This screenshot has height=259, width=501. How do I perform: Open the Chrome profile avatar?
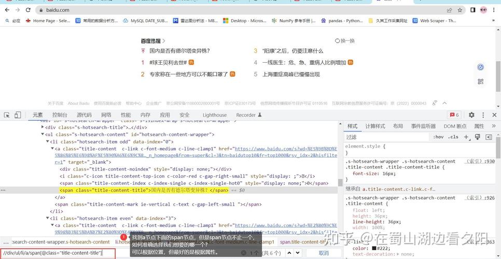click(x=483, y=10)
